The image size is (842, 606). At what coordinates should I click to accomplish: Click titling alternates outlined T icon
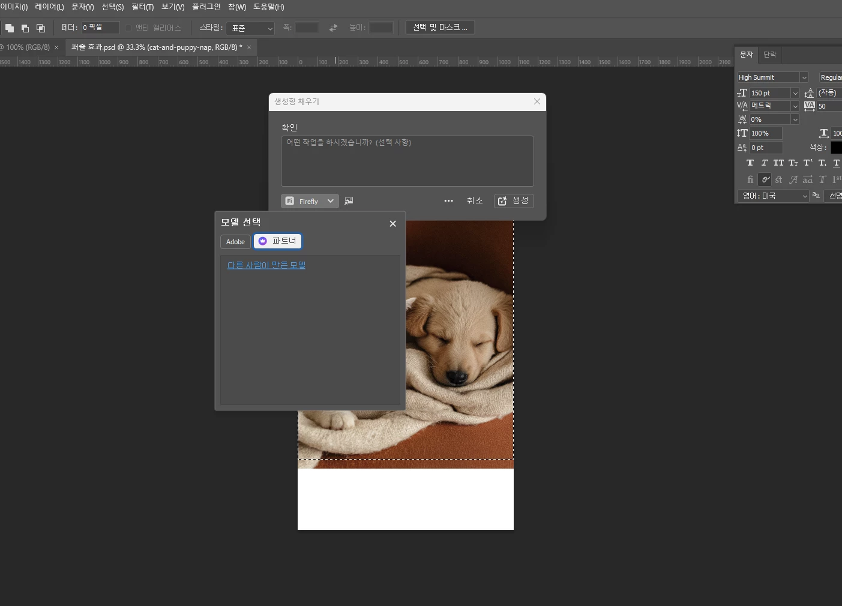coord(822,179)
